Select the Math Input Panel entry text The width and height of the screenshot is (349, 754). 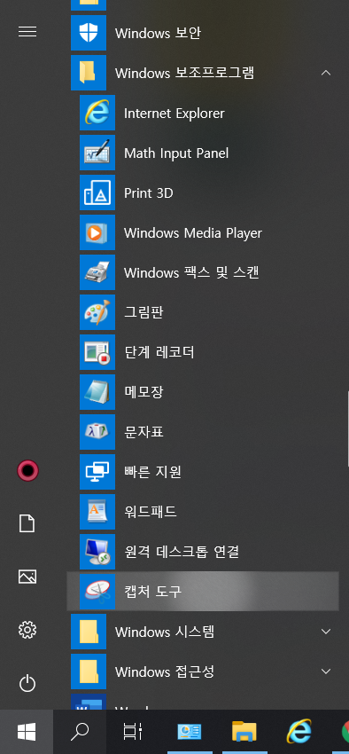(176, 153)
